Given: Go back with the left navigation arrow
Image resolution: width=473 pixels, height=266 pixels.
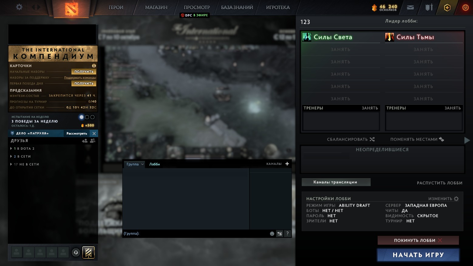Looking at the screenshot, I should [33, 7].
